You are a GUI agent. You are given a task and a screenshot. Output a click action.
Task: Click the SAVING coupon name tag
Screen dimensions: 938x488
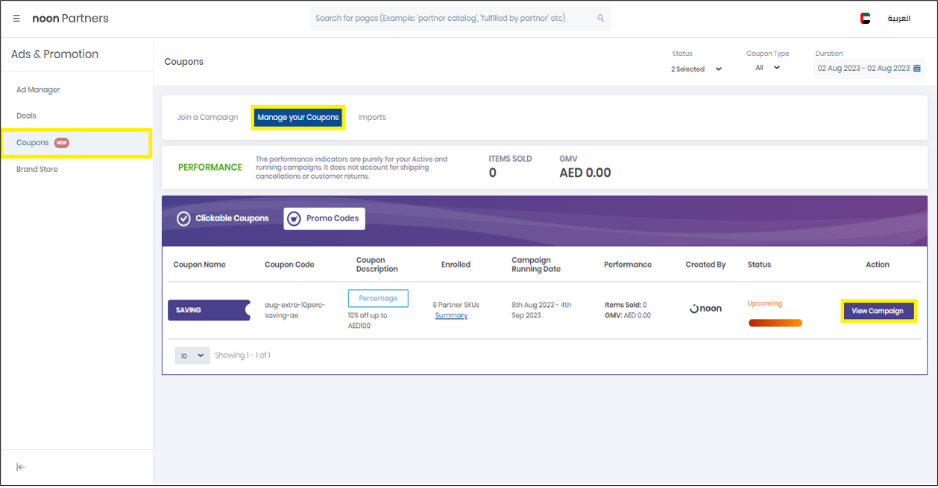pos(209,310)
